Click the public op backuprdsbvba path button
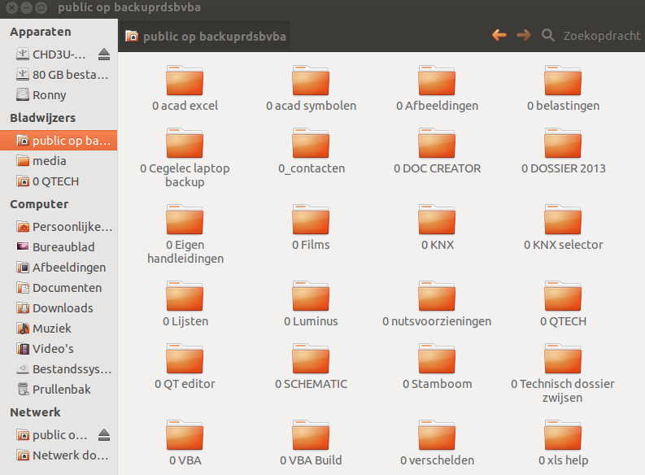 tap(206, 37)
